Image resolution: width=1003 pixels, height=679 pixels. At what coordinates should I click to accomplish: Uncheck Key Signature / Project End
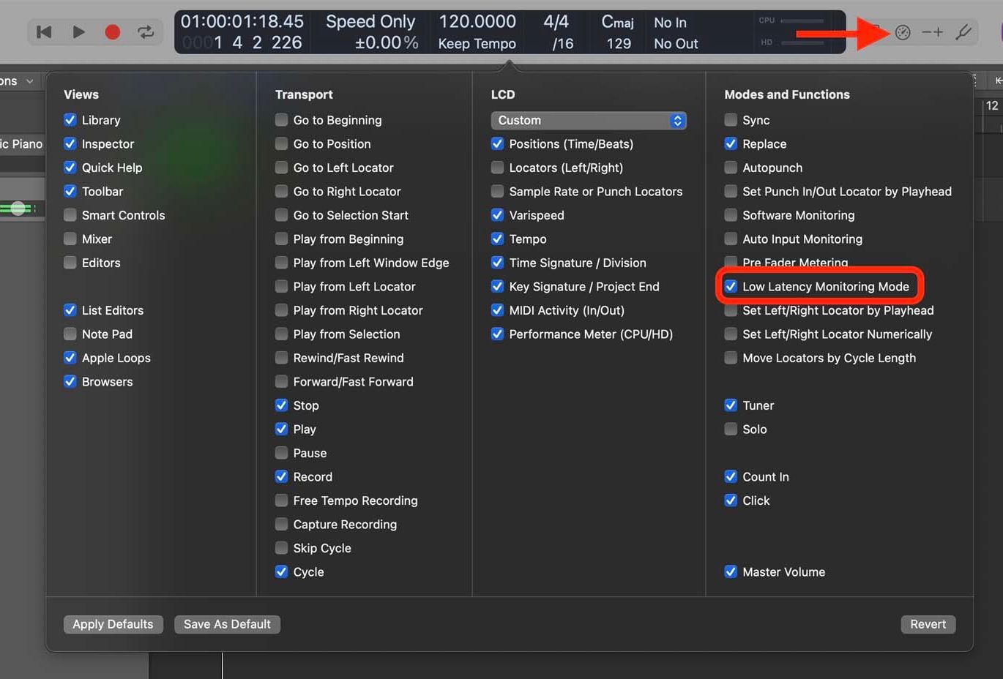[497, 287]
